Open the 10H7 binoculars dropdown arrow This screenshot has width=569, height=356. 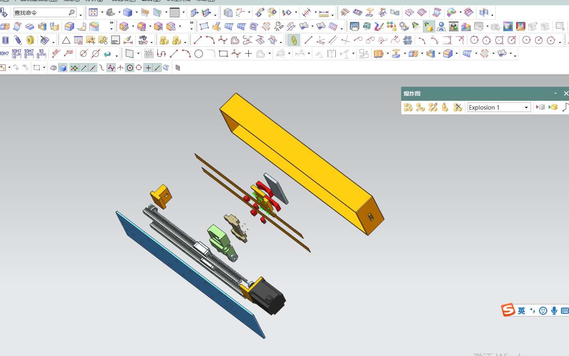(151, 42)
